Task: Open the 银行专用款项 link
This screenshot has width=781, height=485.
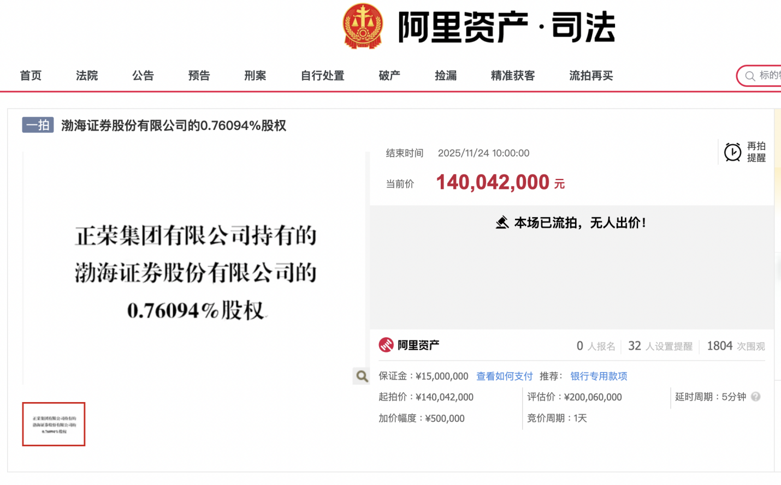Action: [x=599, y=376]
